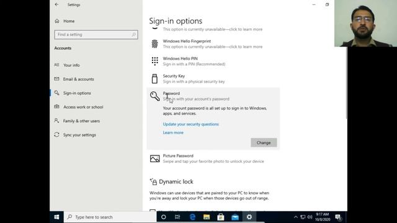Launch Microsoft Edge from taskbar
The width and height of the screenshot is (397, 223).
pos(192,217)
